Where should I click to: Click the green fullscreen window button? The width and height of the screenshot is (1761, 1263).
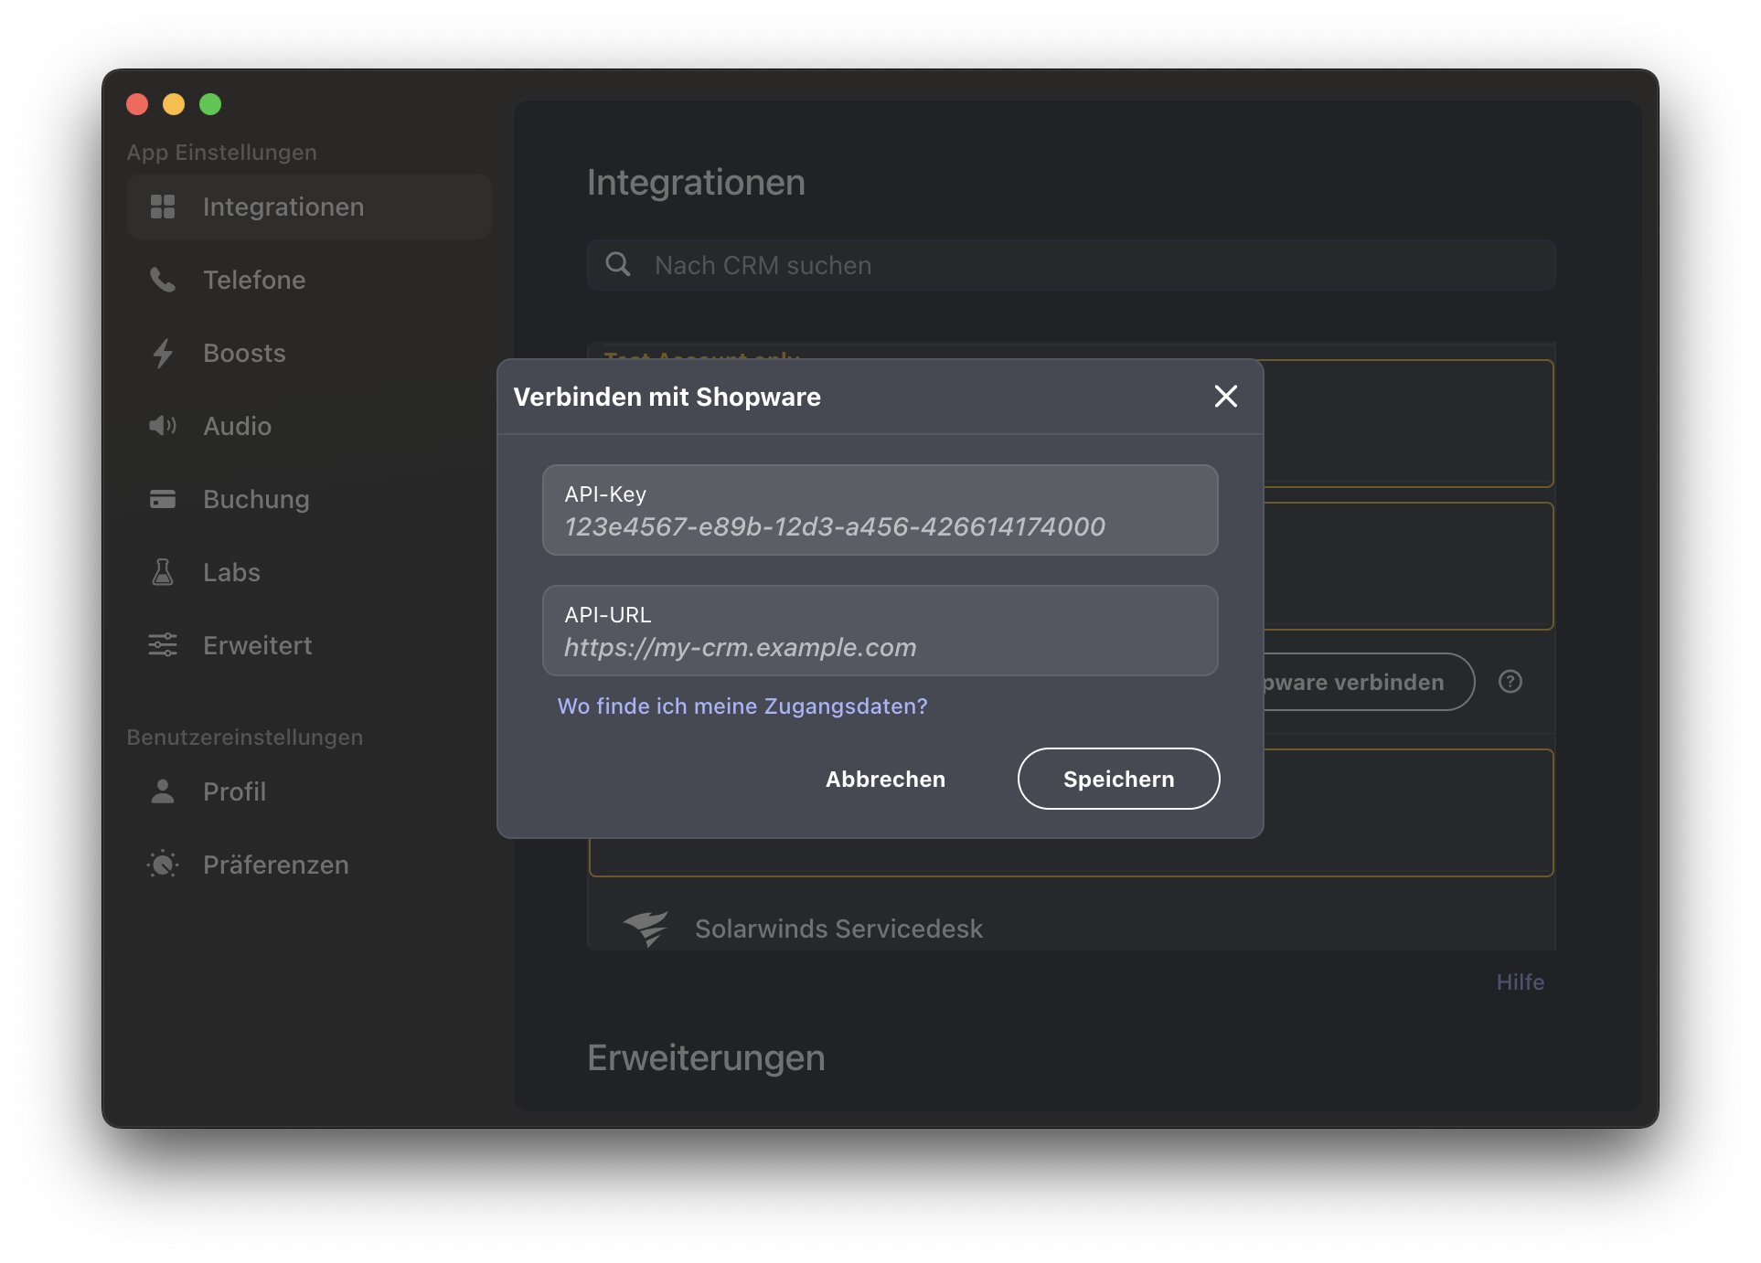[210, 104]
